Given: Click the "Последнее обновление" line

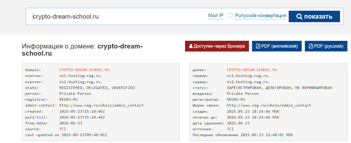Looking at the screenshot, I should pos(243,135).
